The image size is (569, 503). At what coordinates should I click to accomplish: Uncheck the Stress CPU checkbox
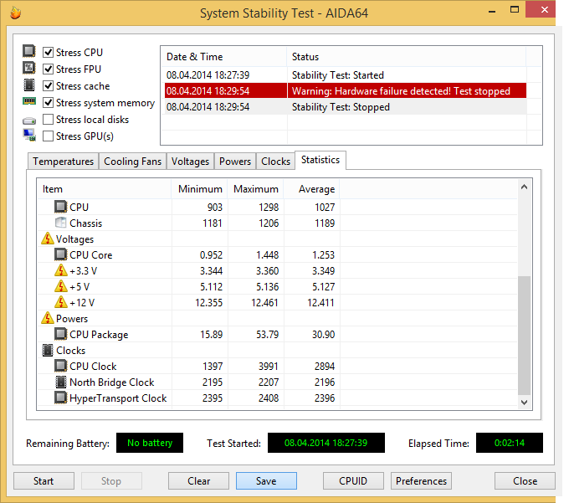click(x=49, y=52)
